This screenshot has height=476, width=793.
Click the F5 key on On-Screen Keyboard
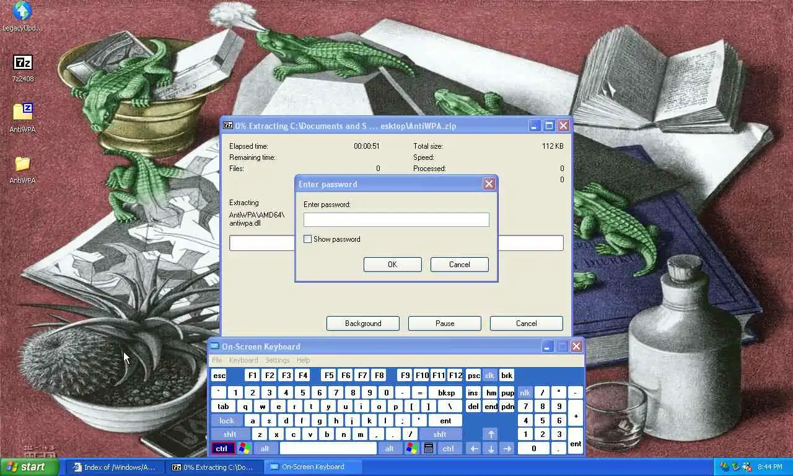329,375
